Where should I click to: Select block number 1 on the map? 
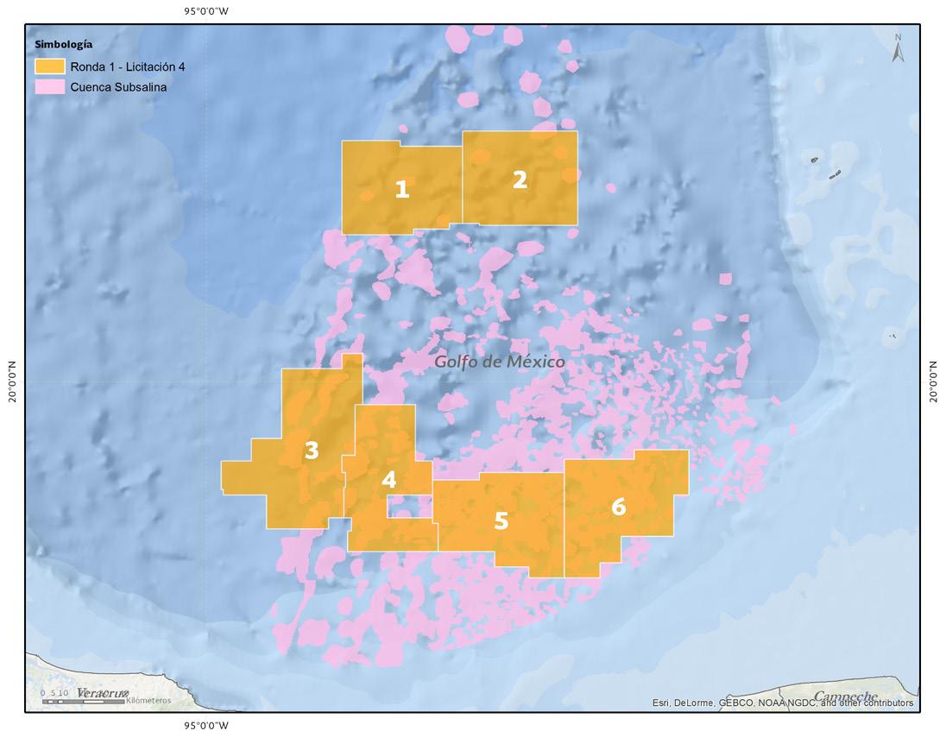pyautogui.click(x=402, y=188)
